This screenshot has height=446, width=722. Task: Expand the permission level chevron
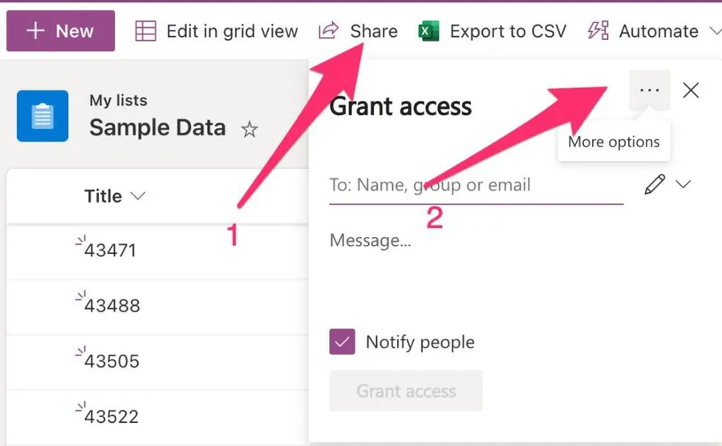click(683, 184)
